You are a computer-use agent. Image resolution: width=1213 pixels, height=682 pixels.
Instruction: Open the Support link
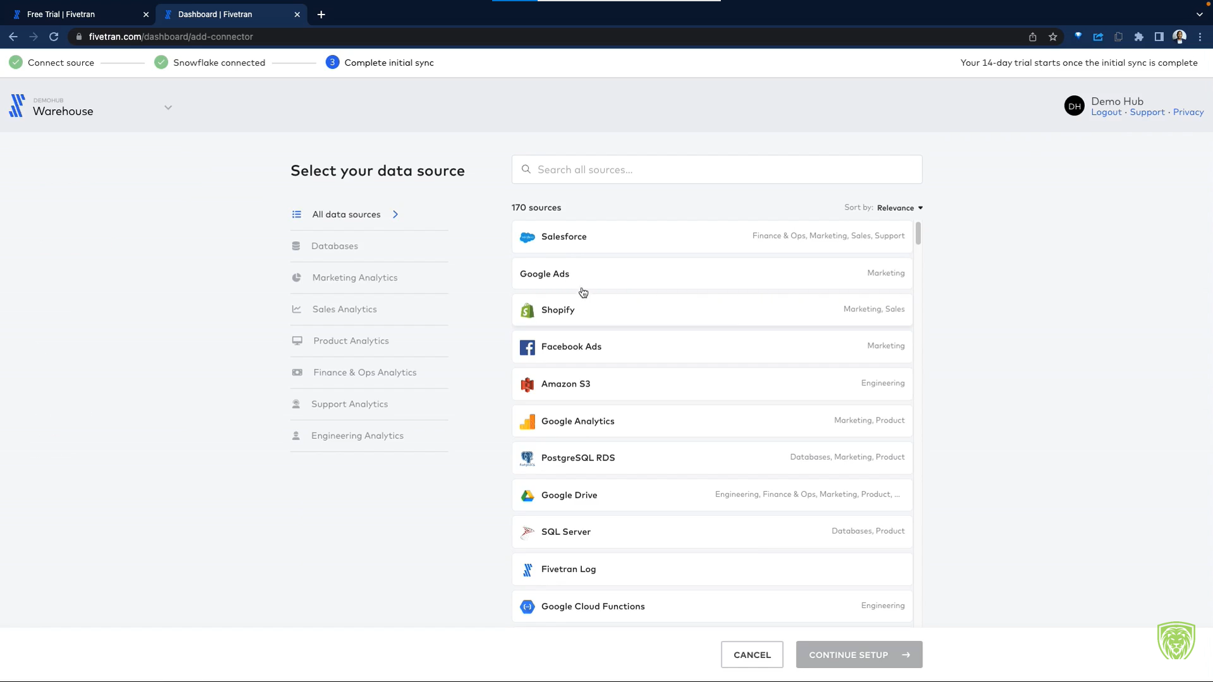coord(1147,112)
